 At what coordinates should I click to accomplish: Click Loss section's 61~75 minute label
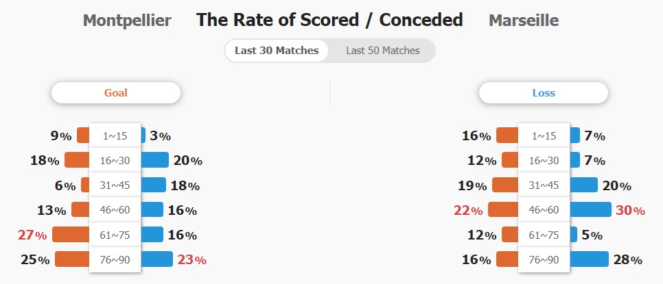[x=544, y=235]
